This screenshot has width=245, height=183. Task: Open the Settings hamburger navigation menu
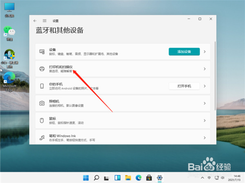[45, 21]
